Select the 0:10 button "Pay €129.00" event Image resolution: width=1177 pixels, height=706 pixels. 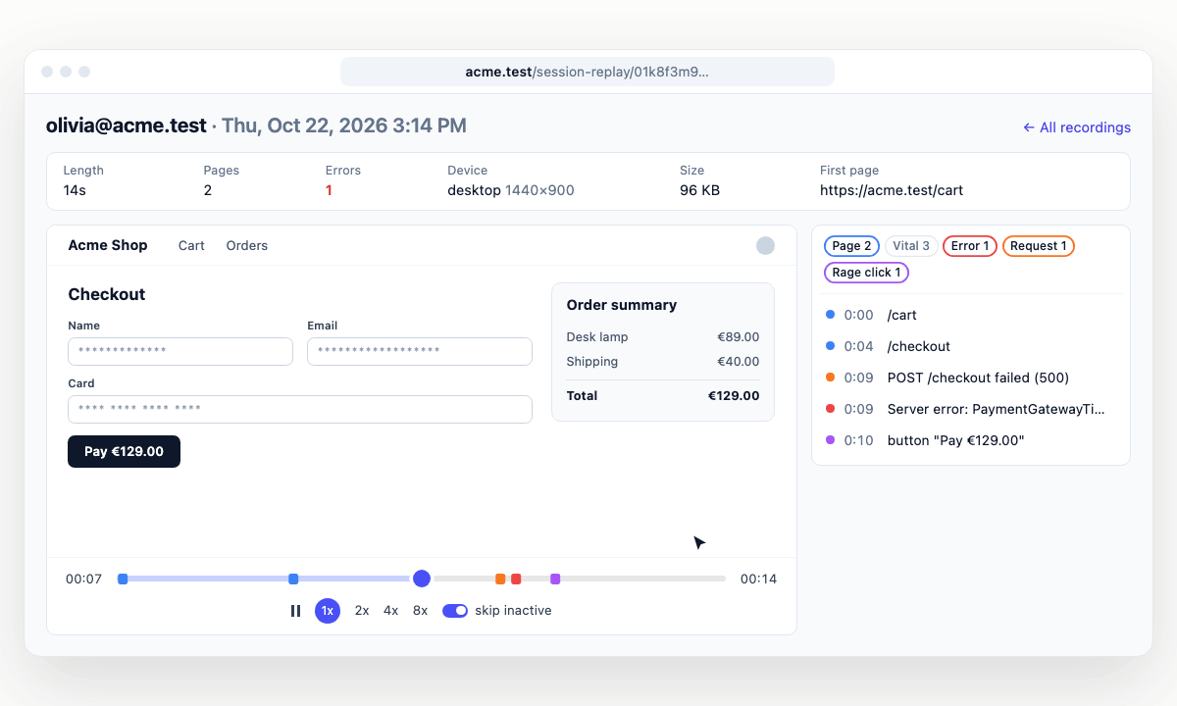click(971, 440)
